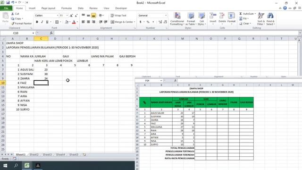Click Increase Decimal icon
The height and width of the screenshot is (170, 302).
coord(160,22)
